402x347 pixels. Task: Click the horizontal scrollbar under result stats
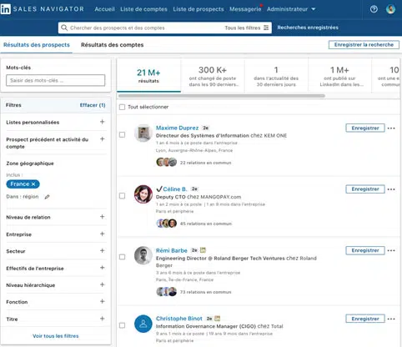pos(222,96)
